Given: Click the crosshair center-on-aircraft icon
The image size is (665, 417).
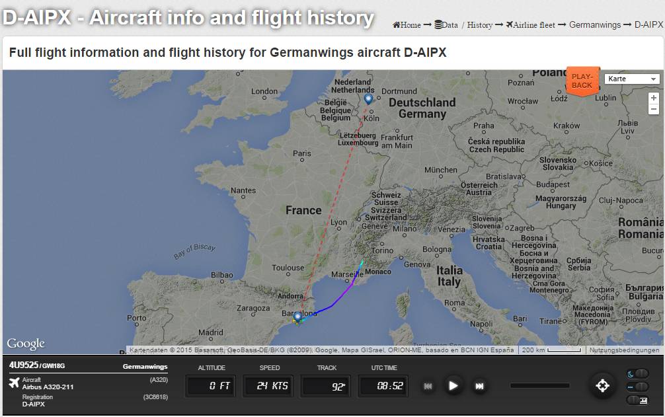Looking at the screenshot, I should click(602, 386).
